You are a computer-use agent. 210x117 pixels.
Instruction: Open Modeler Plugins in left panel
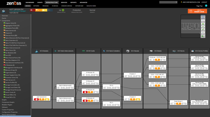[x=7, y=105]
